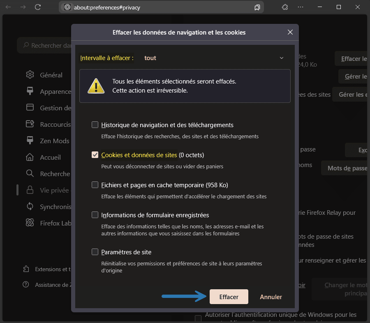The width and height of the screenshot is (370, 323).
Task: Click the Vie privée sidebar label
Action: click(x=55, y=191)
